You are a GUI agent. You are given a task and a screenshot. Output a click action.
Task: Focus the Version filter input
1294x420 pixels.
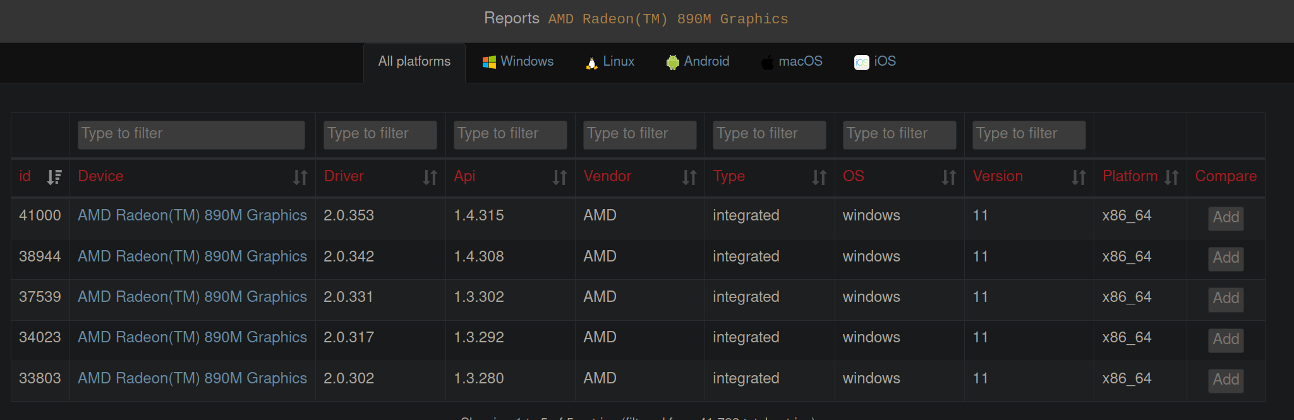click(1029, 135)
